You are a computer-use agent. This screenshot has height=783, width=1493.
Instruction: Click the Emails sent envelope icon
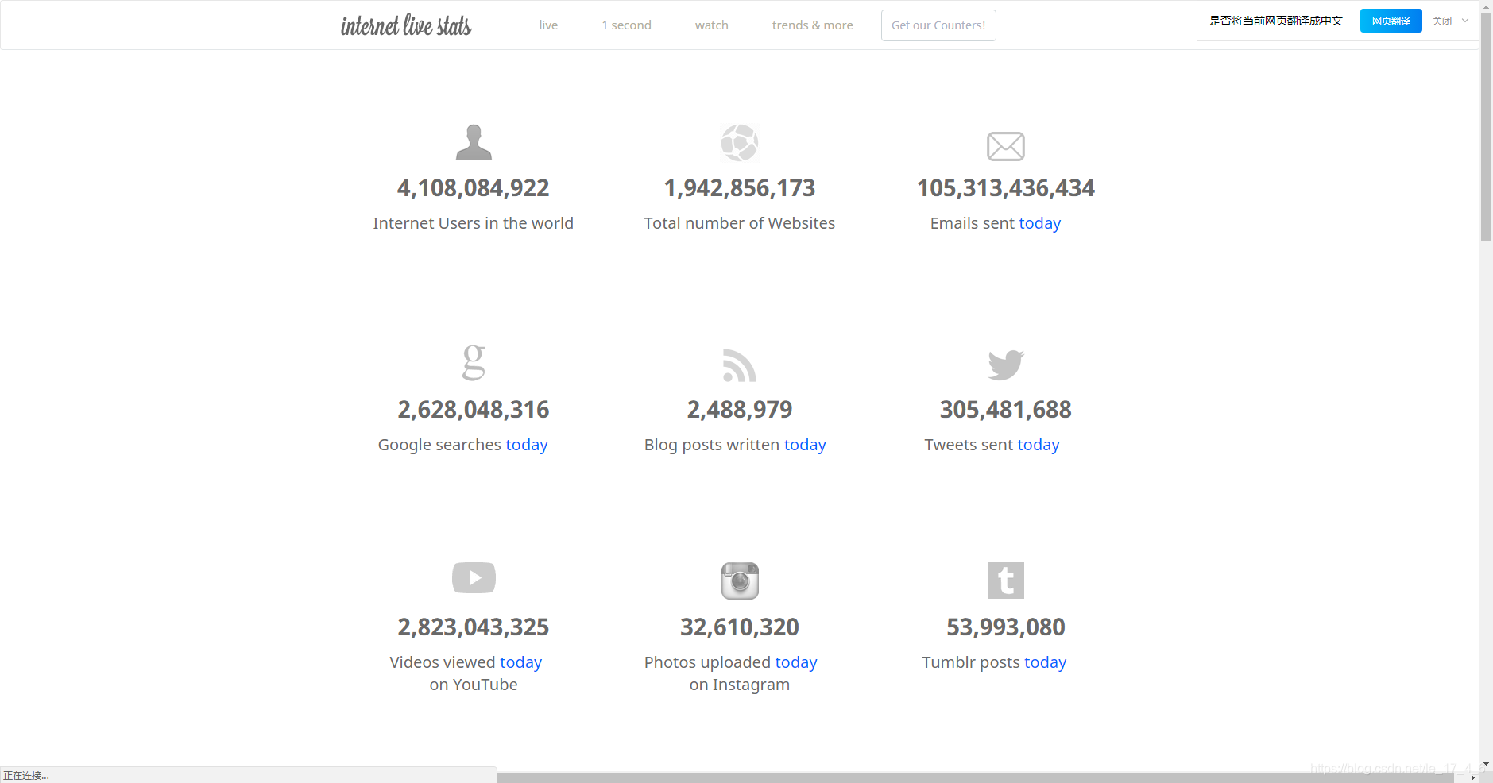coord(1006,146)
